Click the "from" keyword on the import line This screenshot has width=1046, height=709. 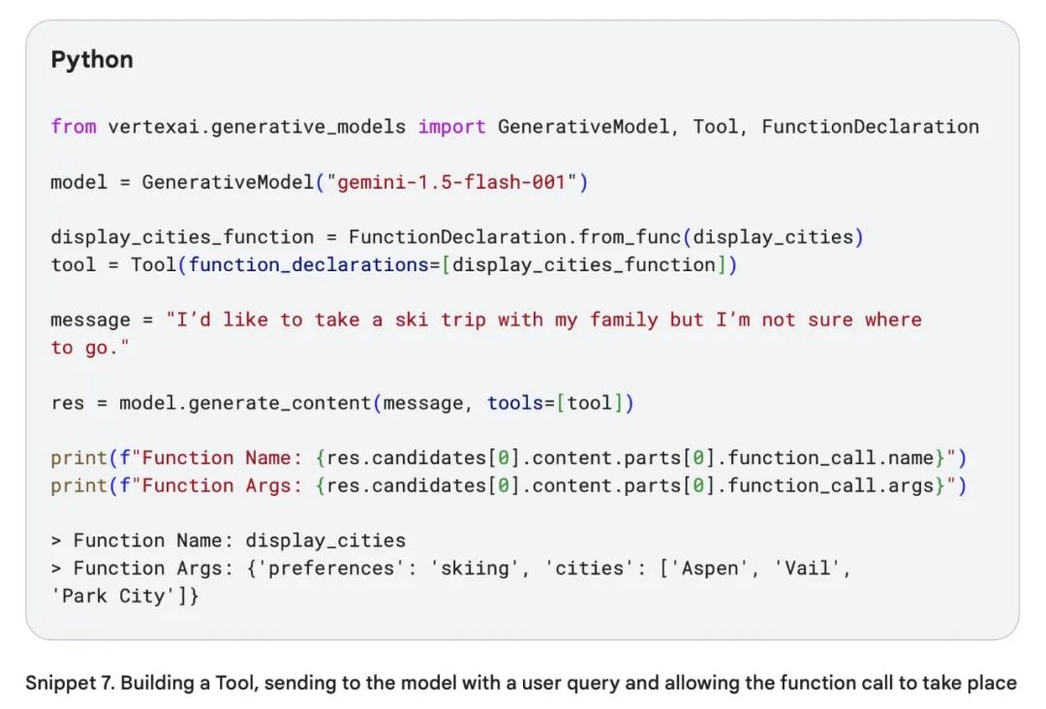click(74, 127)
